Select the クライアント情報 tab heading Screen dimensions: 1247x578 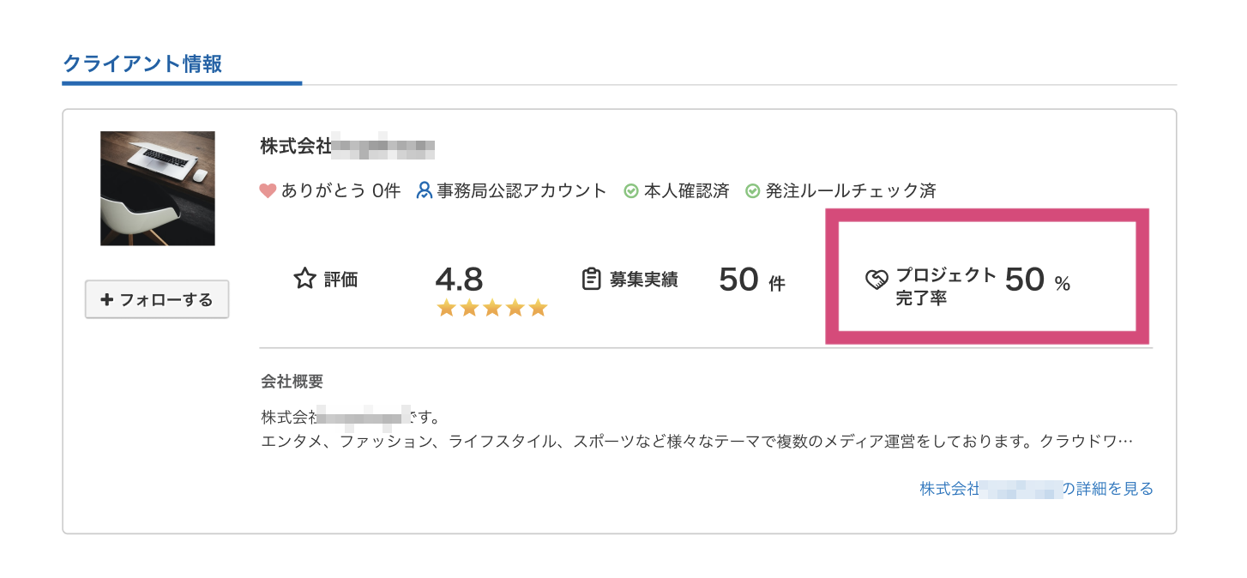coord(142,64)
